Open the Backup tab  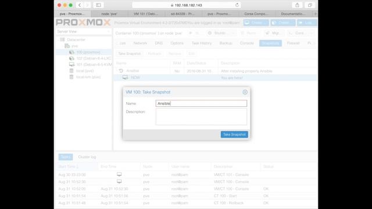click(226, 43)
